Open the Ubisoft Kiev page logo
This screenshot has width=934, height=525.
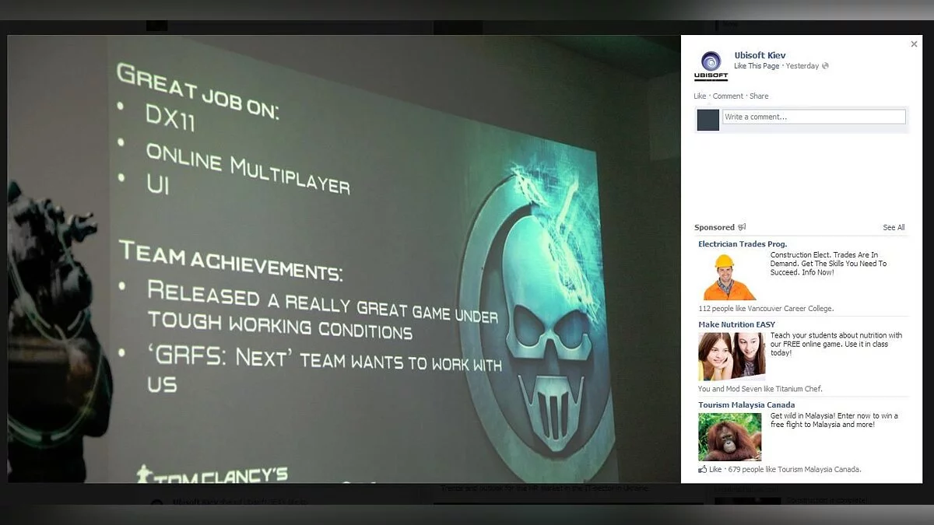(x=711, y=65)
